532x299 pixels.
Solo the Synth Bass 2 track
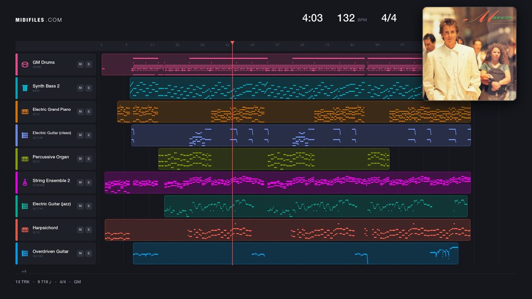pyautogui.click(x=89, y=88)
